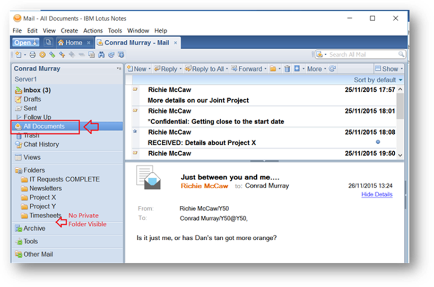The height and width of the screenshot is (287, 434).
Task: Click the Open button
Action: (x=25, y=42)
